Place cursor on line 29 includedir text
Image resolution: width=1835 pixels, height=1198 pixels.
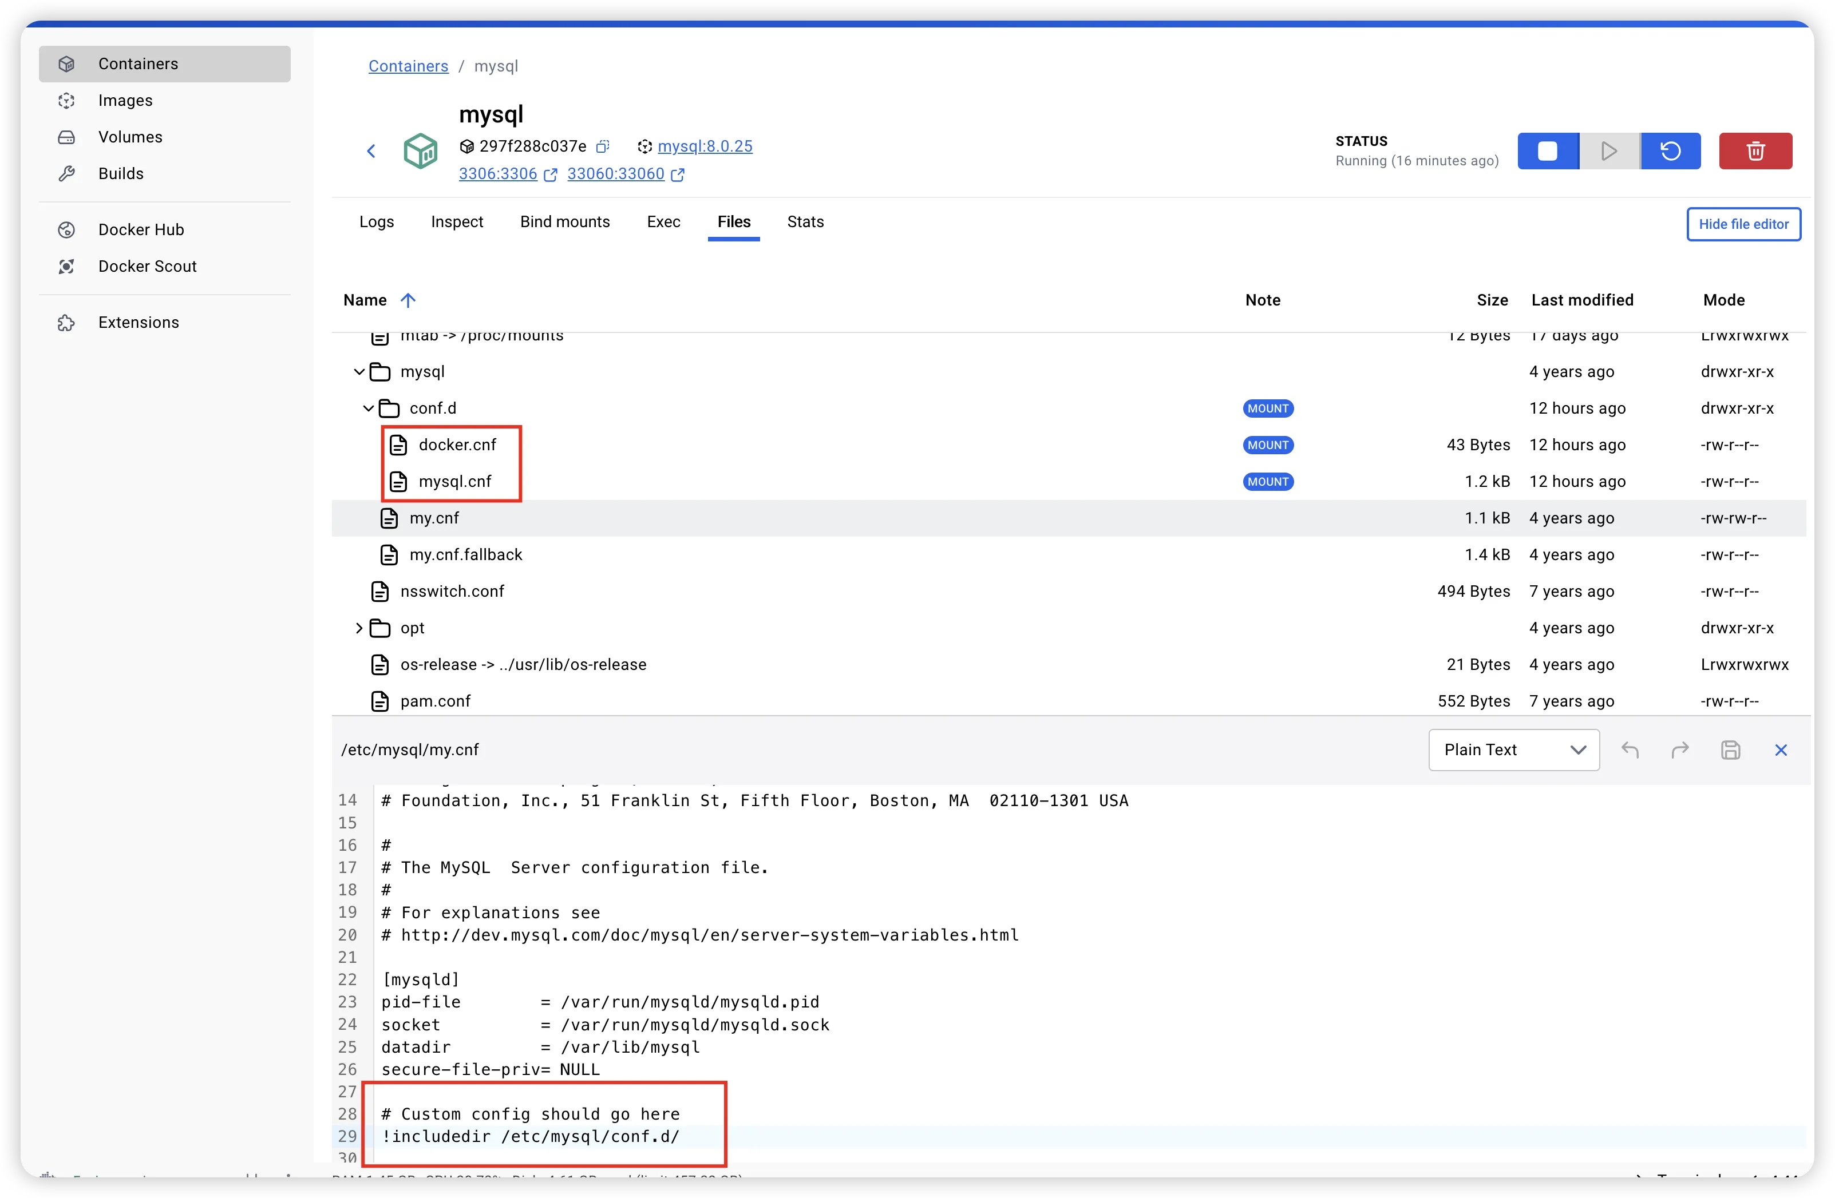click(x=531, y=1136)
